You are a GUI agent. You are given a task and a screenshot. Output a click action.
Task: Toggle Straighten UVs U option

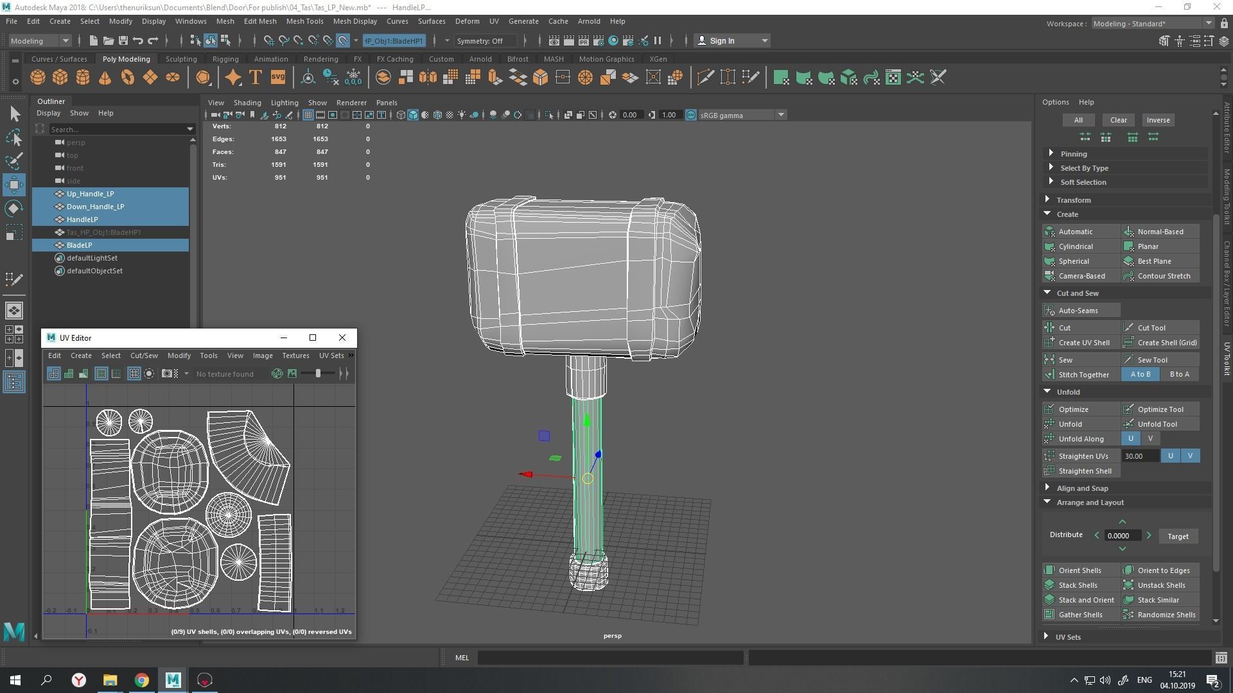[1171, 456]
